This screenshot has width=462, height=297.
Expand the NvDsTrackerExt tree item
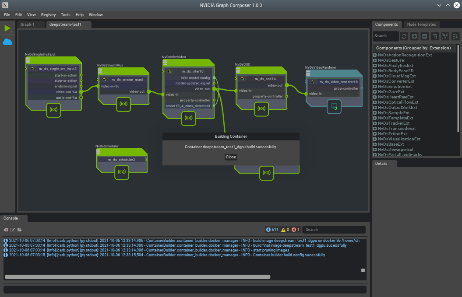point(375,123)
